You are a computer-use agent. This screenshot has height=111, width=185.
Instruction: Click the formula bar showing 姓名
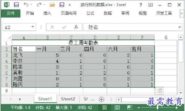tap(130, 27)
